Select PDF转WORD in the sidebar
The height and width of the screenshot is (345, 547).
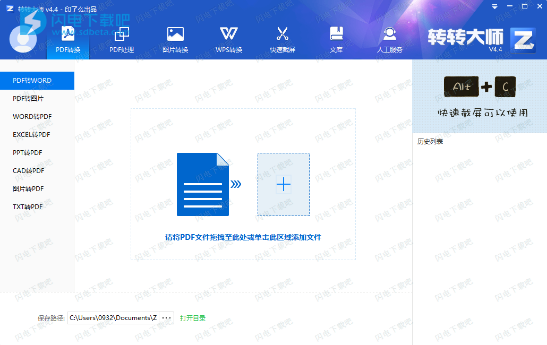click(x=32, y=81)
